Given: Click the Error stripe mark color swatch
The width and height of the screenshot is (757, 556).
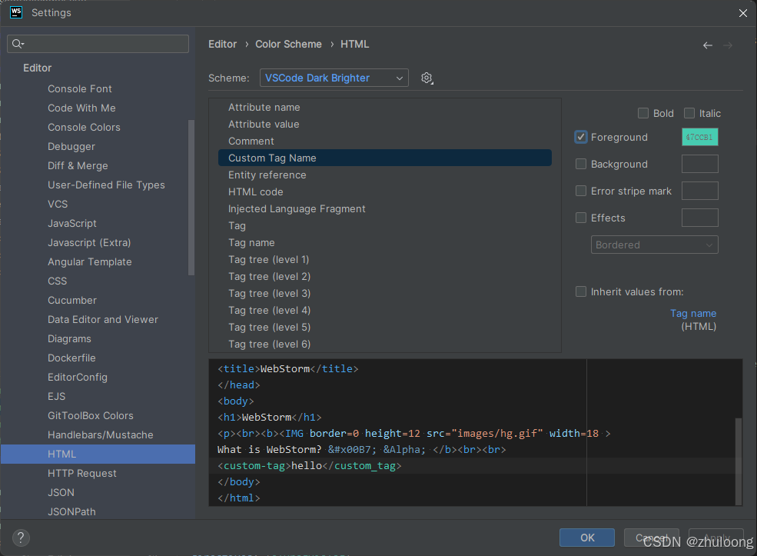Looking at the screenshot, I should pyautogui.click(x=699, y=191).
